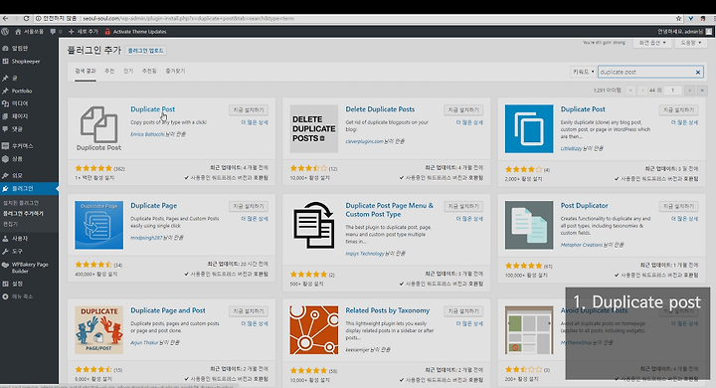Open Duplicate Post Page Menu & Custom Post Type
This screenshot has width=716, height=388.
390,210
